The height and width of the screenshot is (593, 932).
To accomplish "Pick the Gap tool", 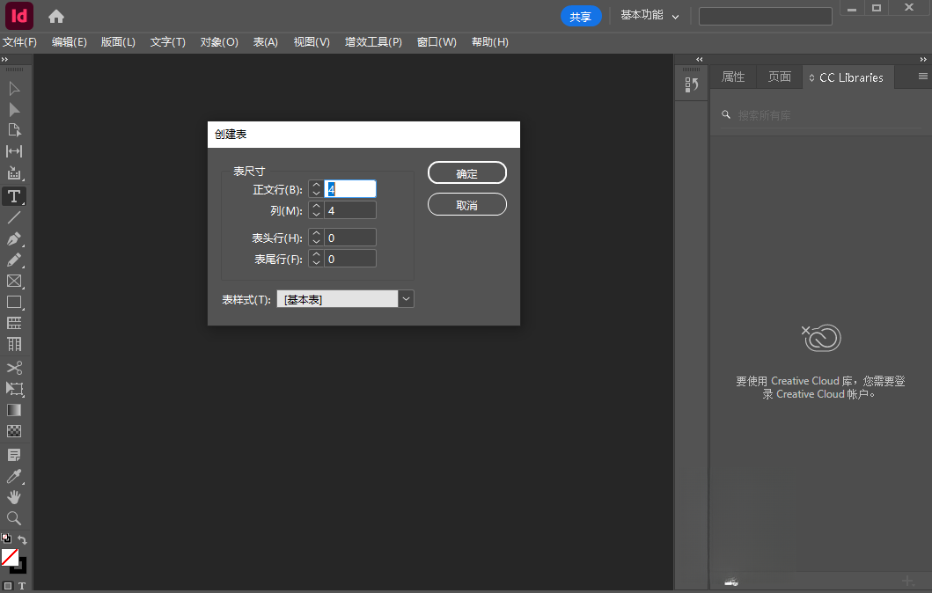I will click(14, 151).
